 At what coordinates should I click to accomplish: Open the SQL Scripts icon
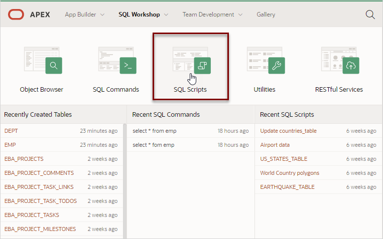(x=192, y=60)
